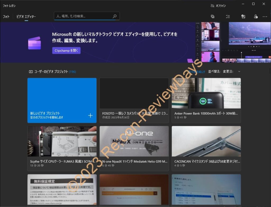Click the (196) project count link
271x207 pixels.
coord(72,71)
